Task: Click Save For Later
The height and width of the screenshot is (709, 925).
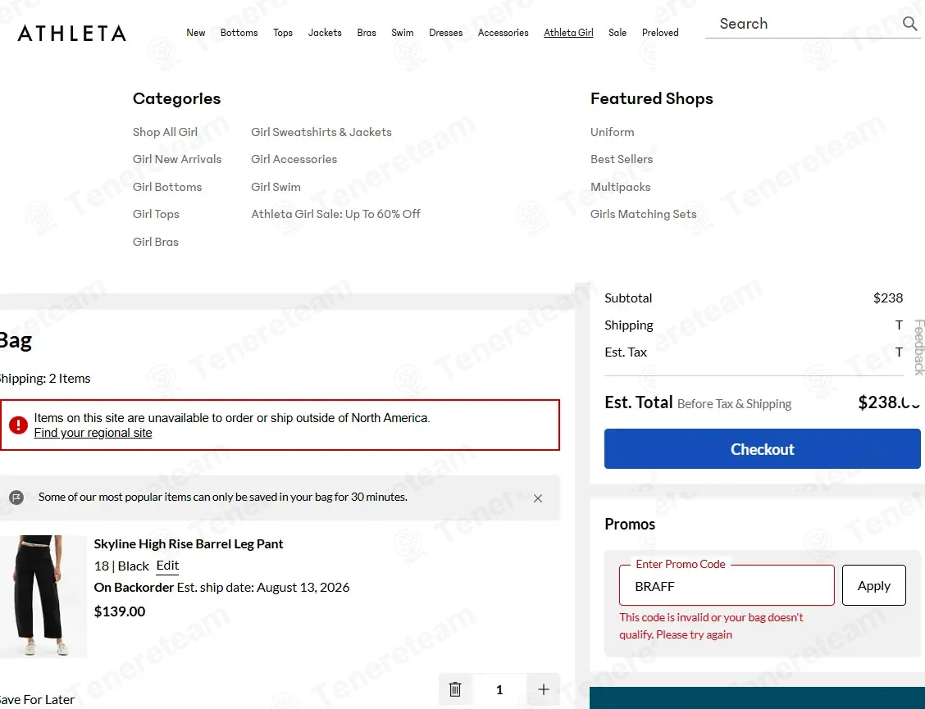Action: [37, 699]
